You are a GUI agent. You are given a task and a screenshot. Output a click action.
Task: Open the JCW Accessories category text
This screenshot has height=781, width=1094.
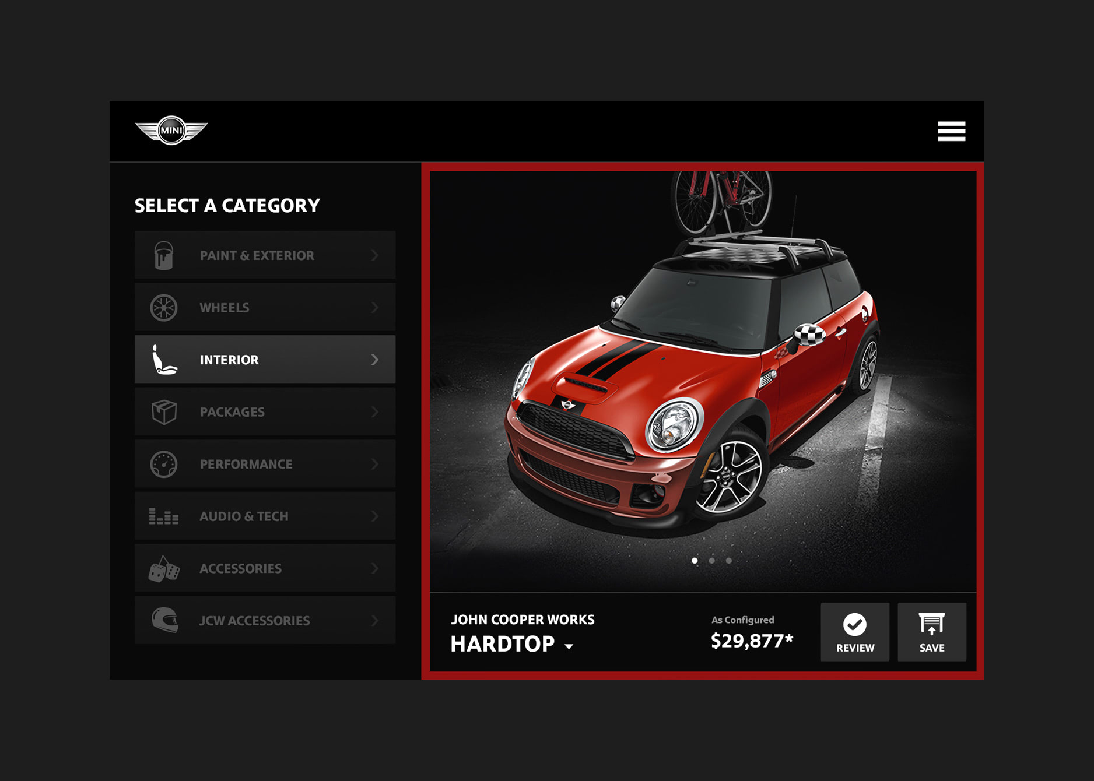click(254, 621)
